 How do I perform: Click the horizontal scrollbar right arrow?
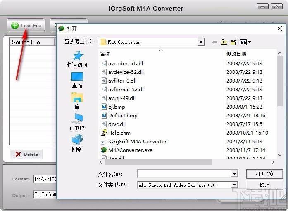[x=273, y=162]
